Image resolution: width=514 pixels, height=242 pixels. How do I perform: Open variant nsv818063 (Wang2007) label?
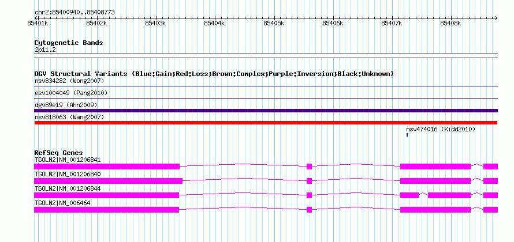pyautogui.click(x=69, y=117)
